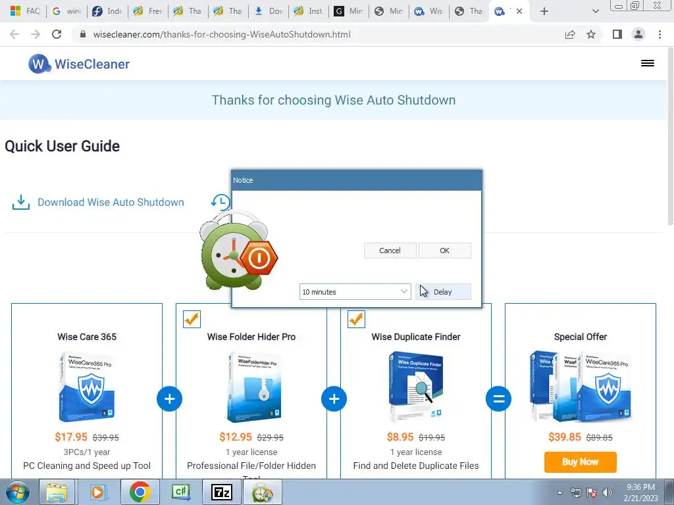The width and height of the screenshot is (674, 505).
Task: Click the Download Wise Auto Shutdown link
Action: (x=111, y=203)
